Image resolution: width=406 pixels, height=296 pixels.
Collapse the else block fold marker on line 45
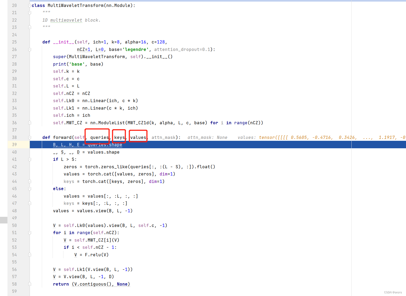(x=30, y=189)
